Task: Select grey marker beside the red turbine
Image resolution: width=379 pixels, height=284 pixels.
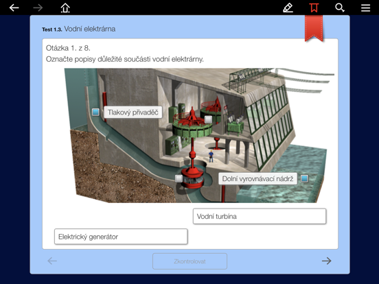Action: pyautogui.click(x=179, y=178)
